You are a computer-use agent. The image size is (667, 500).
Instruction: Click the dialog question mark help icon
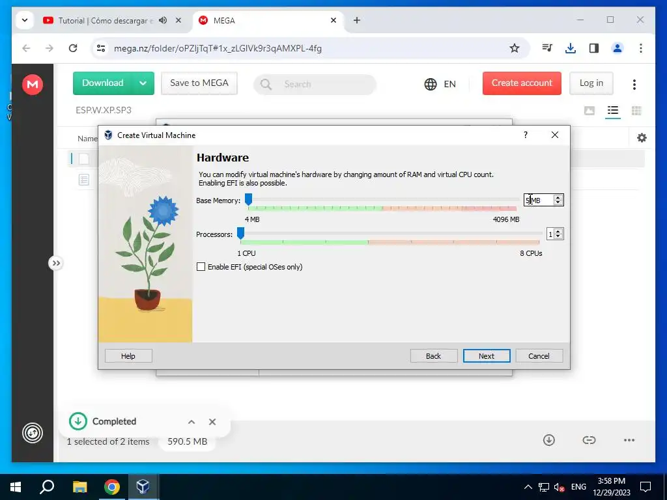coord(526,135)
